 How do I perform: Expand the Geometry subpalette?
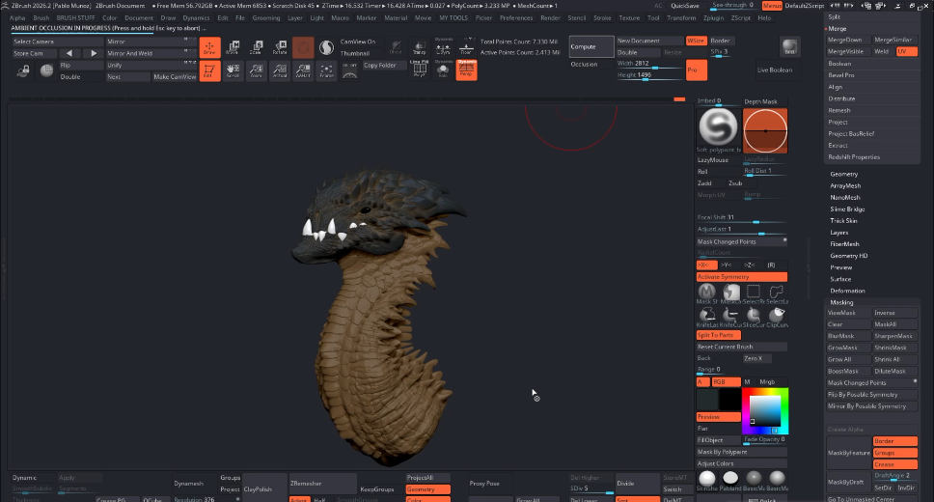pos(843,174)
